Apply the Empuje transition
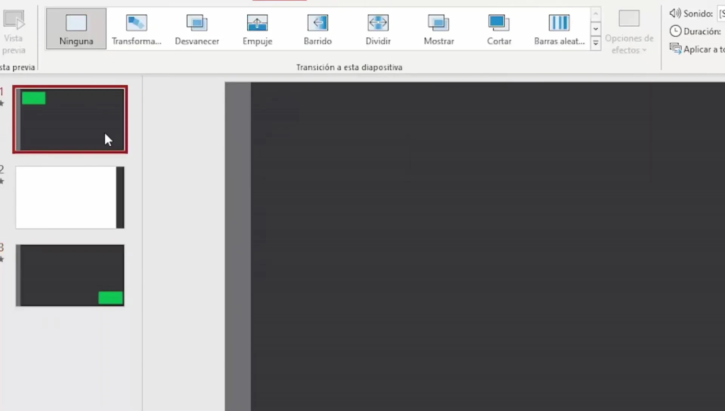The image size is (725, 411). [x=257, y=29]
